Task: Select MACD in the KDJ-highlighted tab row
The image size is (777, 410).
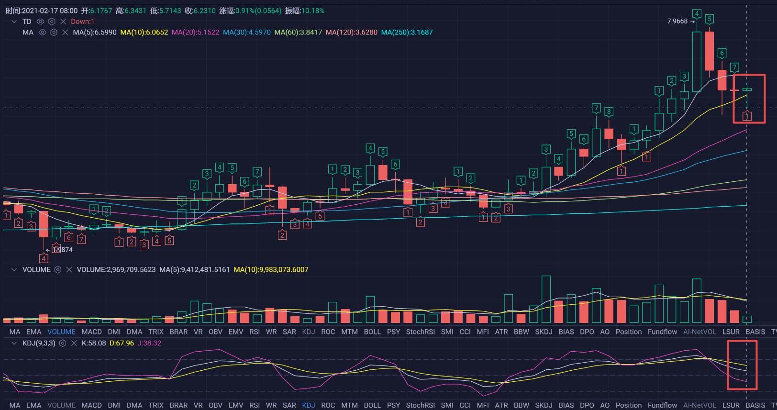Action: [x=91, y=405]
